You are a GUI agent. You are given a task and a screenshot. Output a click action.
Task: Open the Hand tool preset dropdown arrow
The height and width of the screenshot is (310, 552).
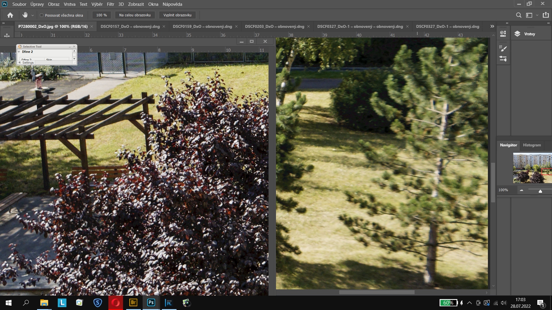coord(33,15)
